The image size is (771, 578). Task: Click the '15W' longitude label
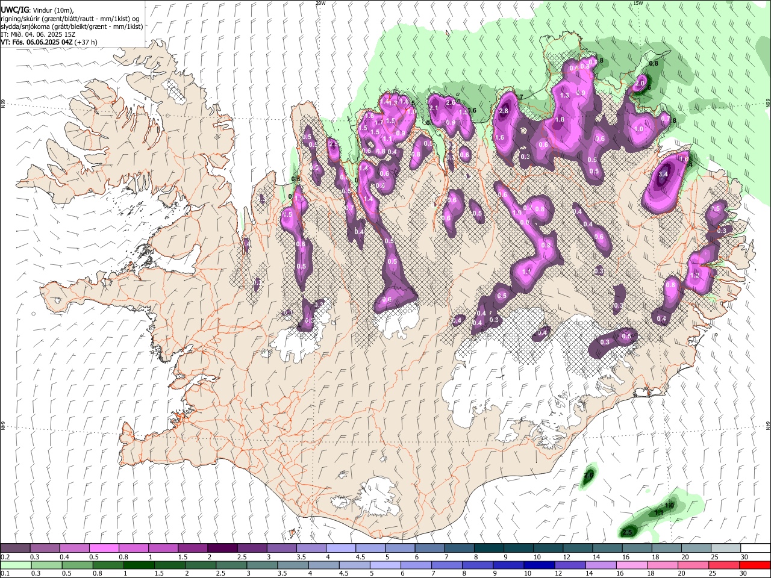[638, 3]
